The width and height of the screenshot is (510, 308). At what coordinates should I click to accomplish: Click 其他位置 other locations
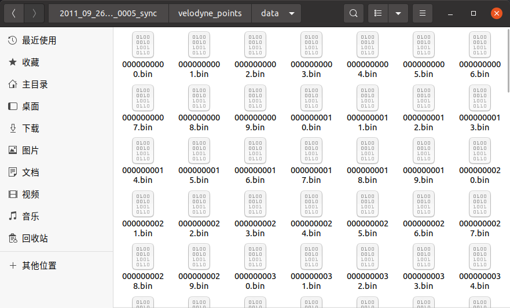point(57,265)
